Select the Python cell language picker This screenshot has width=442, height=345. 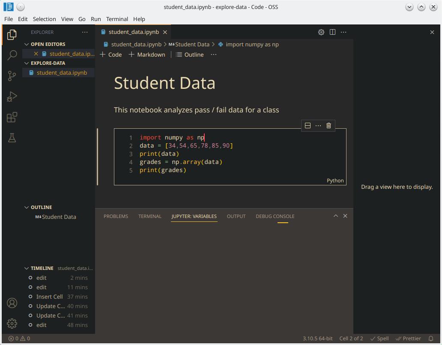pos(335,181)
